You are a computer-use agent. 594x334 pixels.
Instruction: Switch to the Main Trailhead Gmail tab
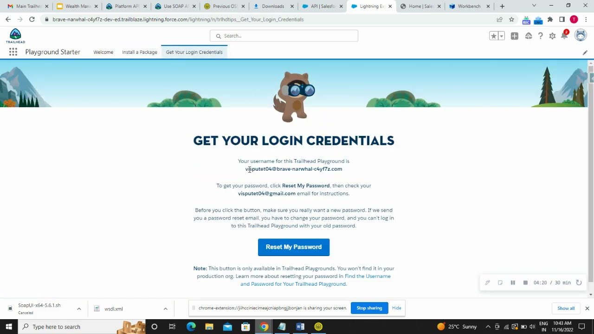point(28,6)
